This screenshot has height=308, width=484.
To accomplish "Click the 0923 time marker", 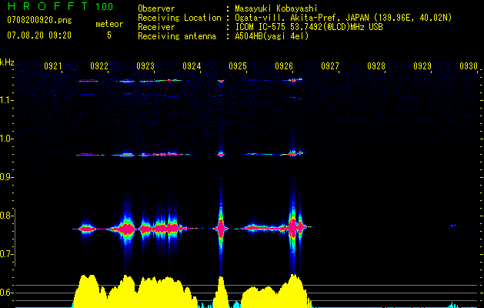I will (145, 66).
